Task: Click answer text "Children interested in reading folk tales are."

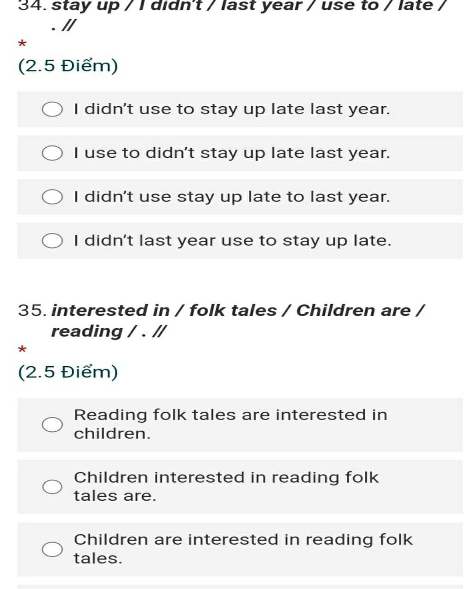Action: point(226,486)
